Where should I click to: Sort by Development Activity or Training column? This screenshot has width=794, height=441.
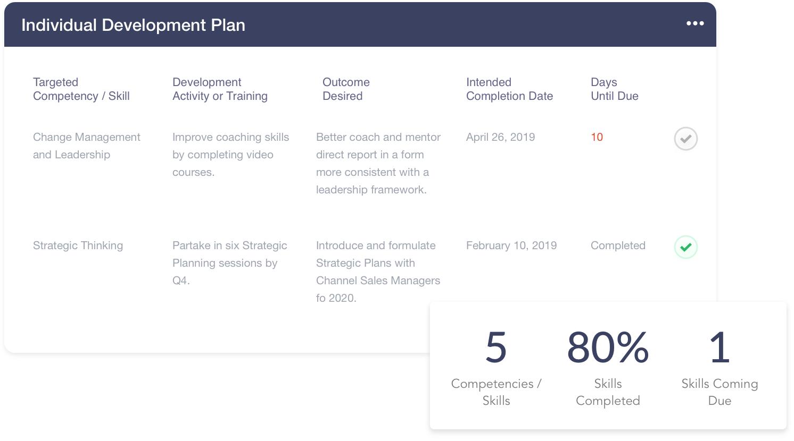coord(220,89)
